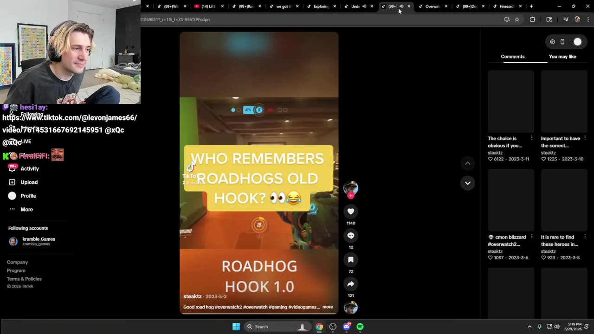Open the Upload page in sidebar
Viewport: 594px width, 334px height.
(x=29, y=182)
